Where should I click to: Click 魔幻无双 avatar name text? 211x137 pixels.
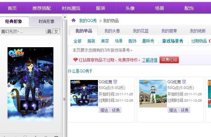[x=12, y=31]
